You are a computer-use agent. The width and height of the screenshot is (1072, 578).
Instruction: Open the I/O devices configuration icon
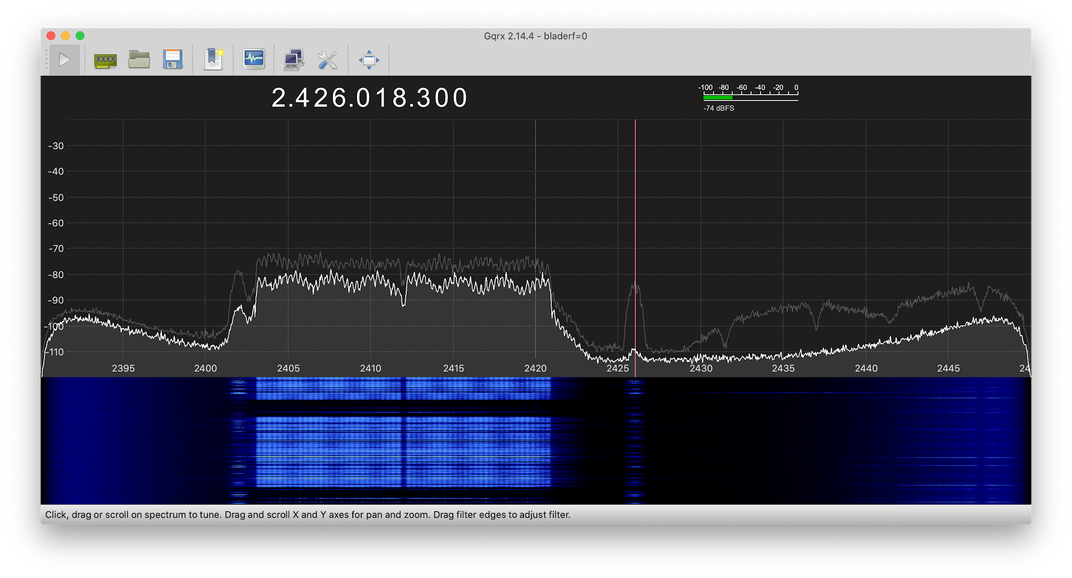click(105, 60)
